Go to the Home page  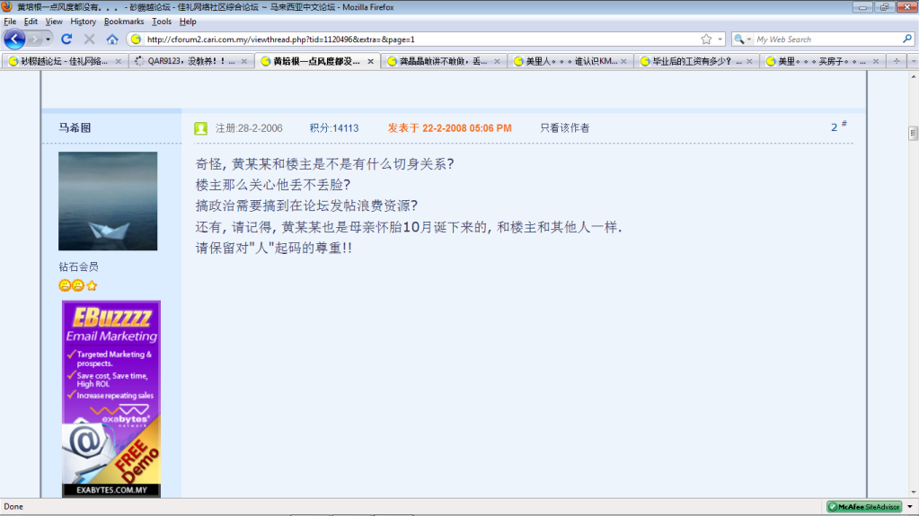112,39
